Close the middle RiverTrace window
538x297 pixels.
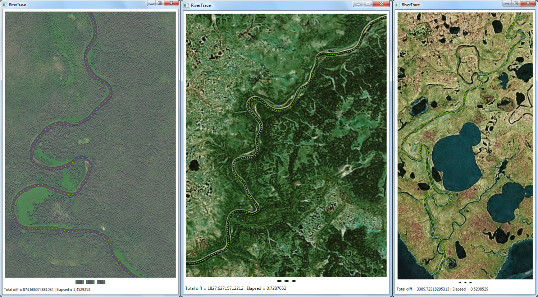point(381,4)
